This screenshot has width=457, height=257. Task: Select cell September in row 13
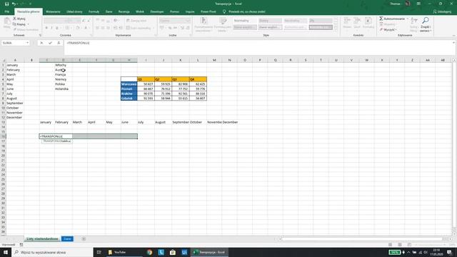pos(181,122)
